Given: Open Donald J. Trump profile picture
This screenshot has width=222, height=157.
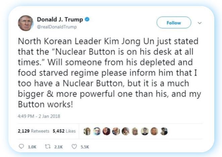Looking at the screenshot, I should point(25,23).
